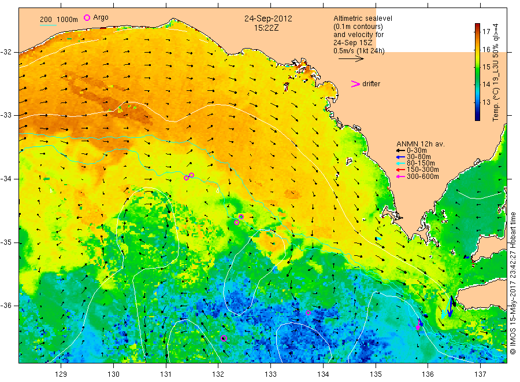Click the '300-600m' depth label
Image resolution: width=520 pixels, height=382 pixels.
(422, 177)
